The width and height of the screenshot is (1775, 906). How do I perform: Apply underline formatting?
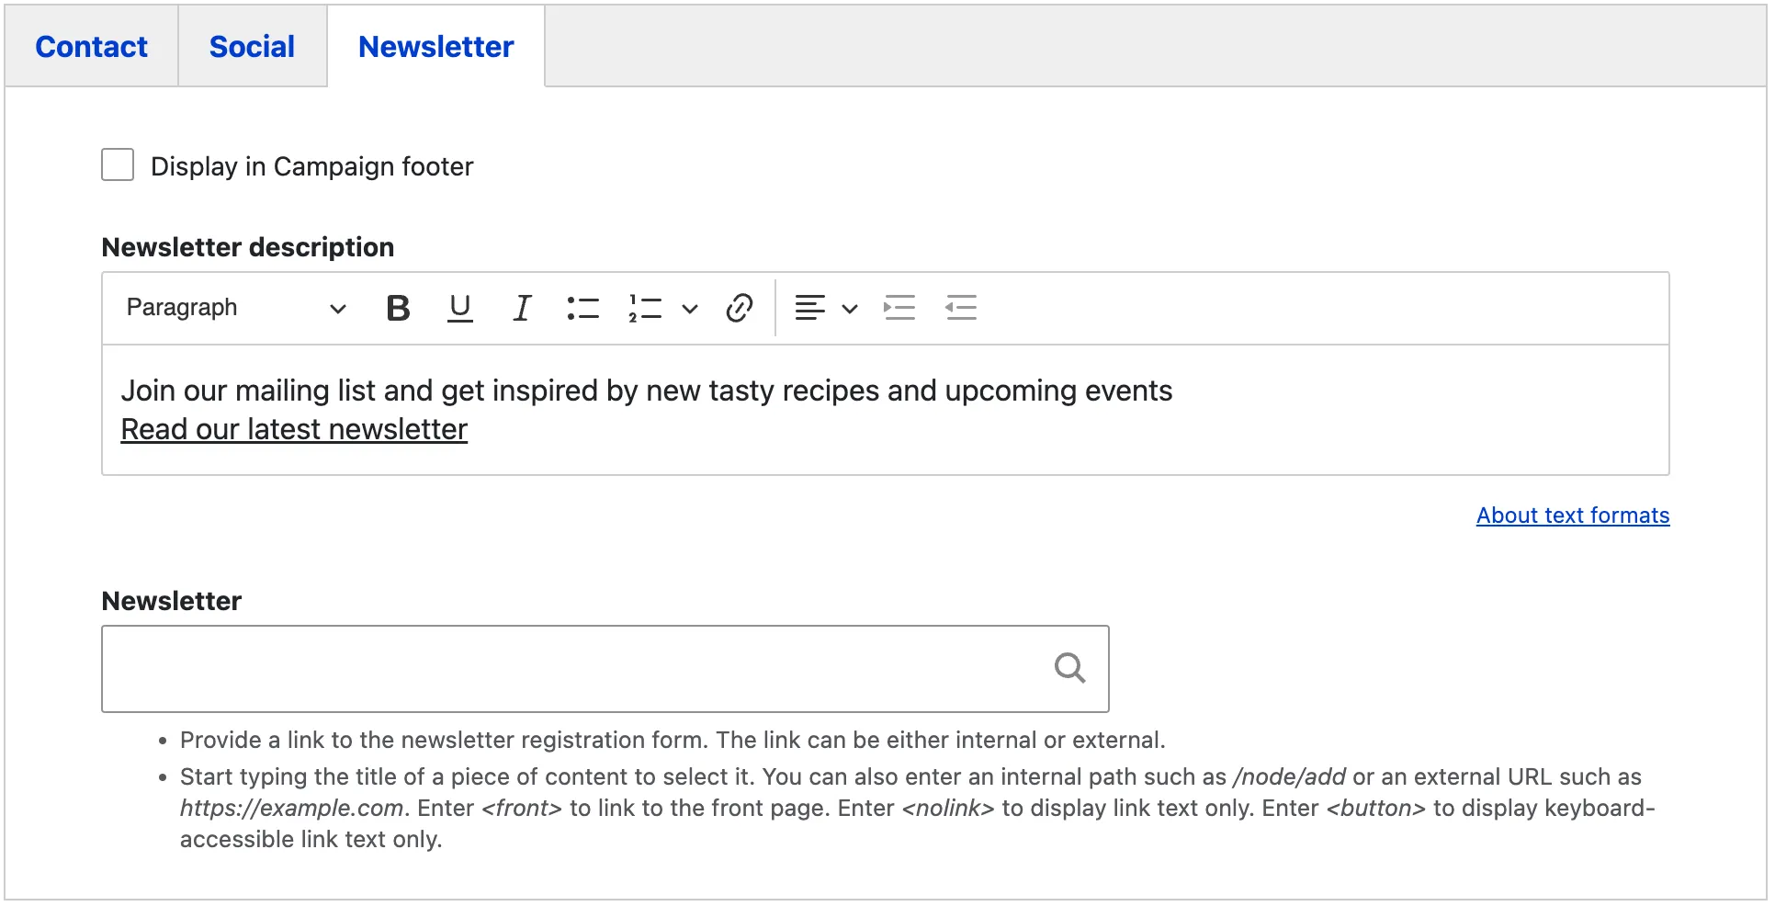click(459, 308)
